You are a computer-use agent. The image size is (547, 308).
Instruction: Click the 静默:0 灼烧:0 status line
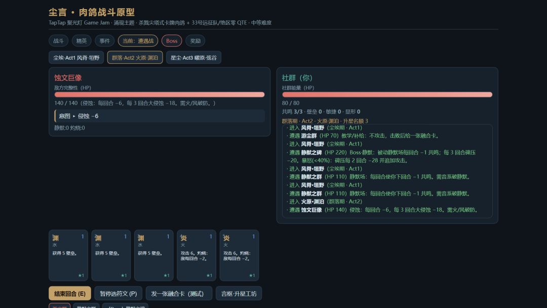click(69, 128)
